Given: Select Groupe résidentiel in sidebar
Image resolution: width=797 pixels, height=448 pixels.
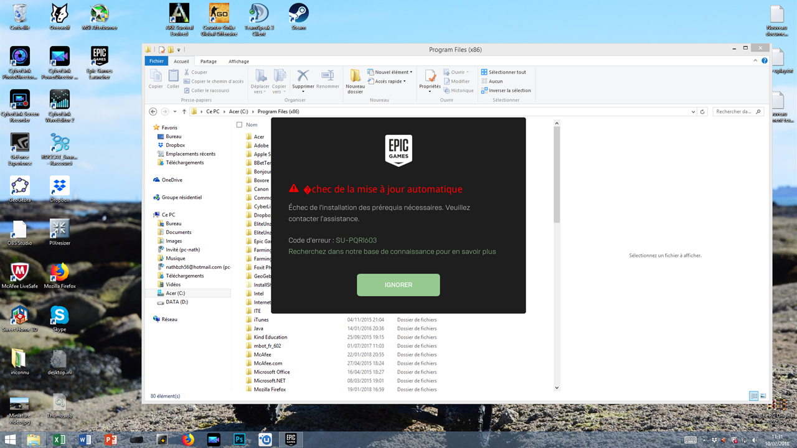Looking at the screenshot, I should click(182, 197).
